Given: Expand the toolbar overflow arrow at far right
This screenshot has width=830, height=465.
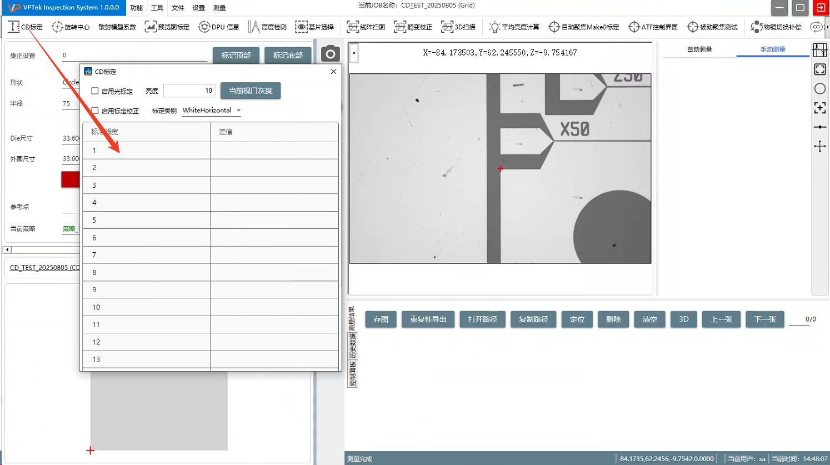Looking at the screenshot, I should pyautogui.click(x=827, y=27).
